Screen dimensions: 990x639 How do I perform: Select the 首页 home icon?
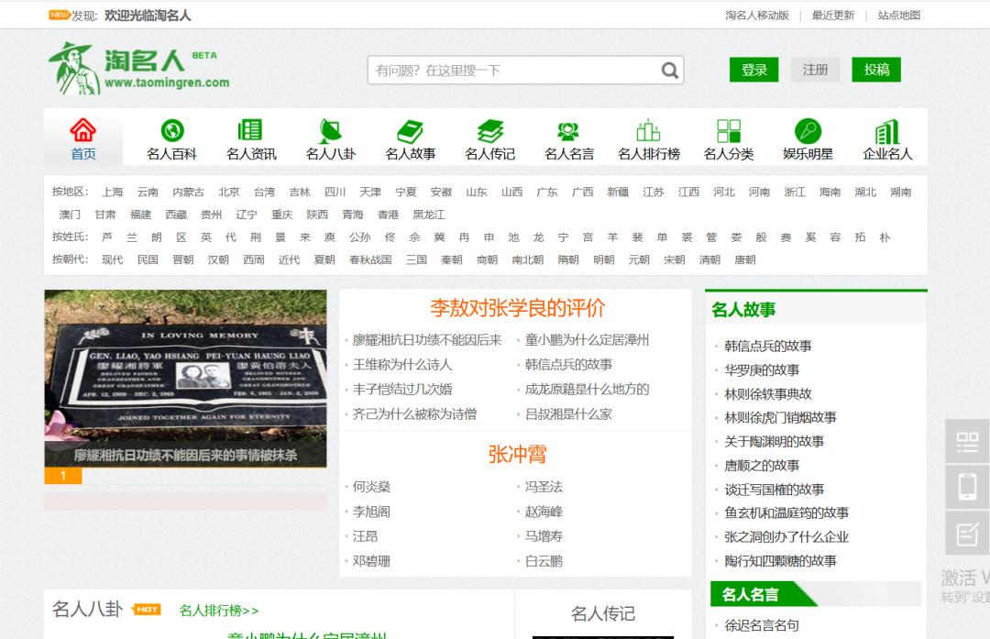(x=82, y=130)
